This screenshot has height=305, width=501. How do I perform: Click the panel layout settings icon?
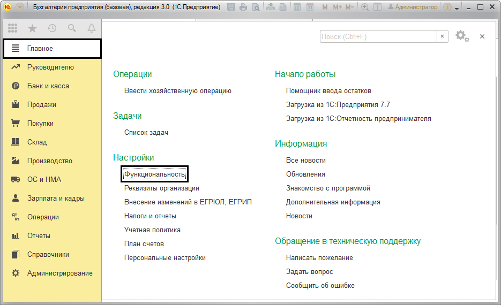coord(377,7)
